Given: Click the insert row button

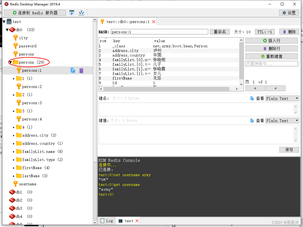Looking at the screenshot, I should point(272,41).
